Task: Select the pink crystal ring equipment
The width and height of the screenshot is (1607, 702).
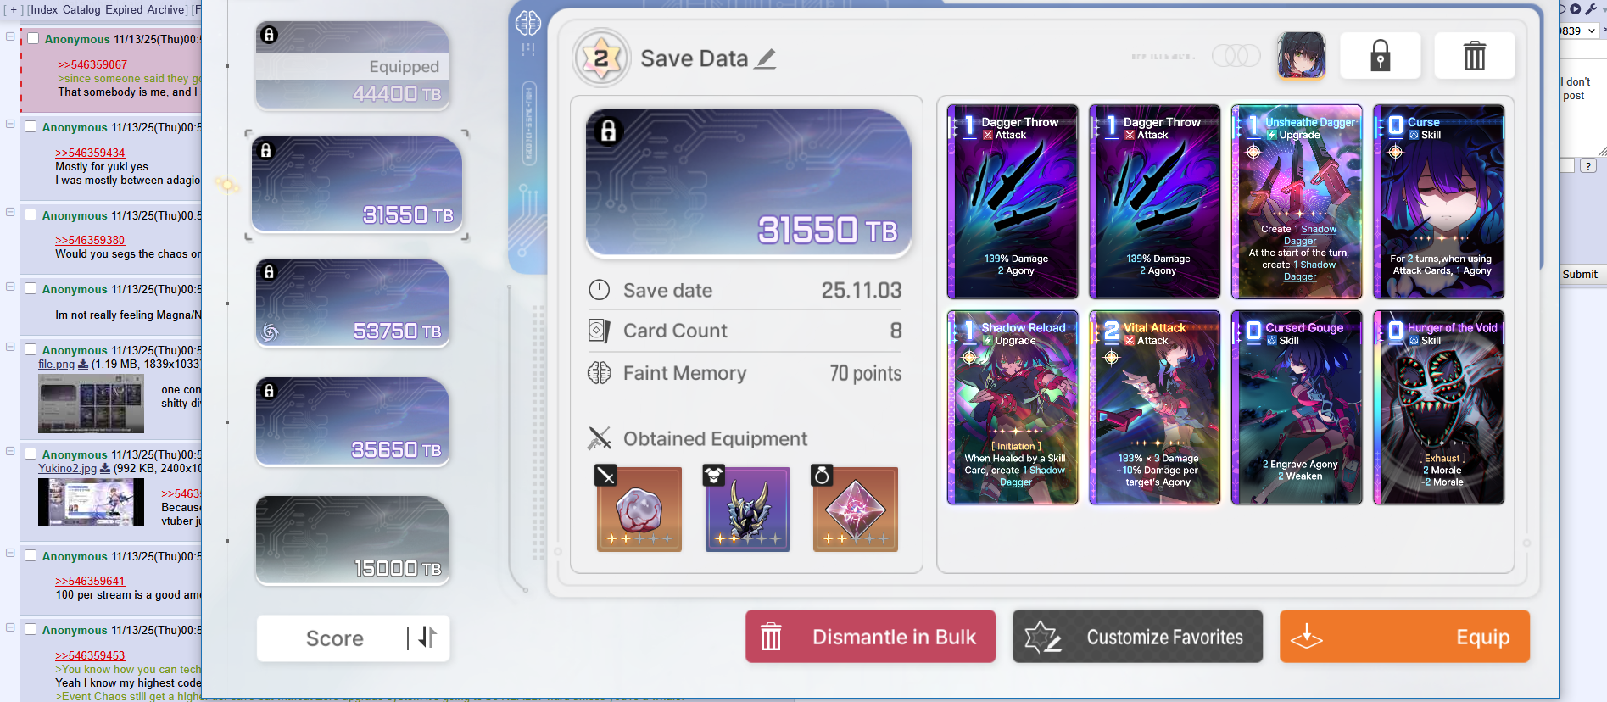Action: coord(855,509)
